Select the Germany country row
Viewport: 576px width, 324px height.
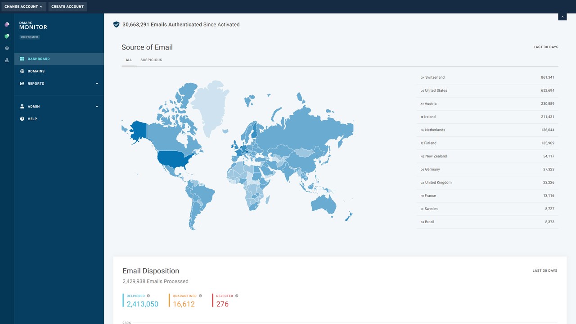pyautogui.click(x=487, y=169)
